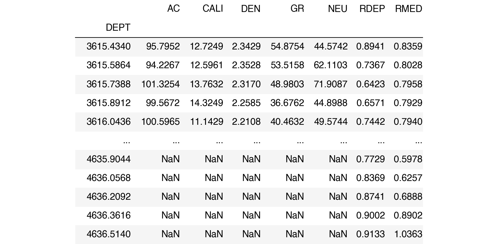The height and width of the screenshot is (244, 498).
Task: Click RMED value 1.0363
Action: 408,234
